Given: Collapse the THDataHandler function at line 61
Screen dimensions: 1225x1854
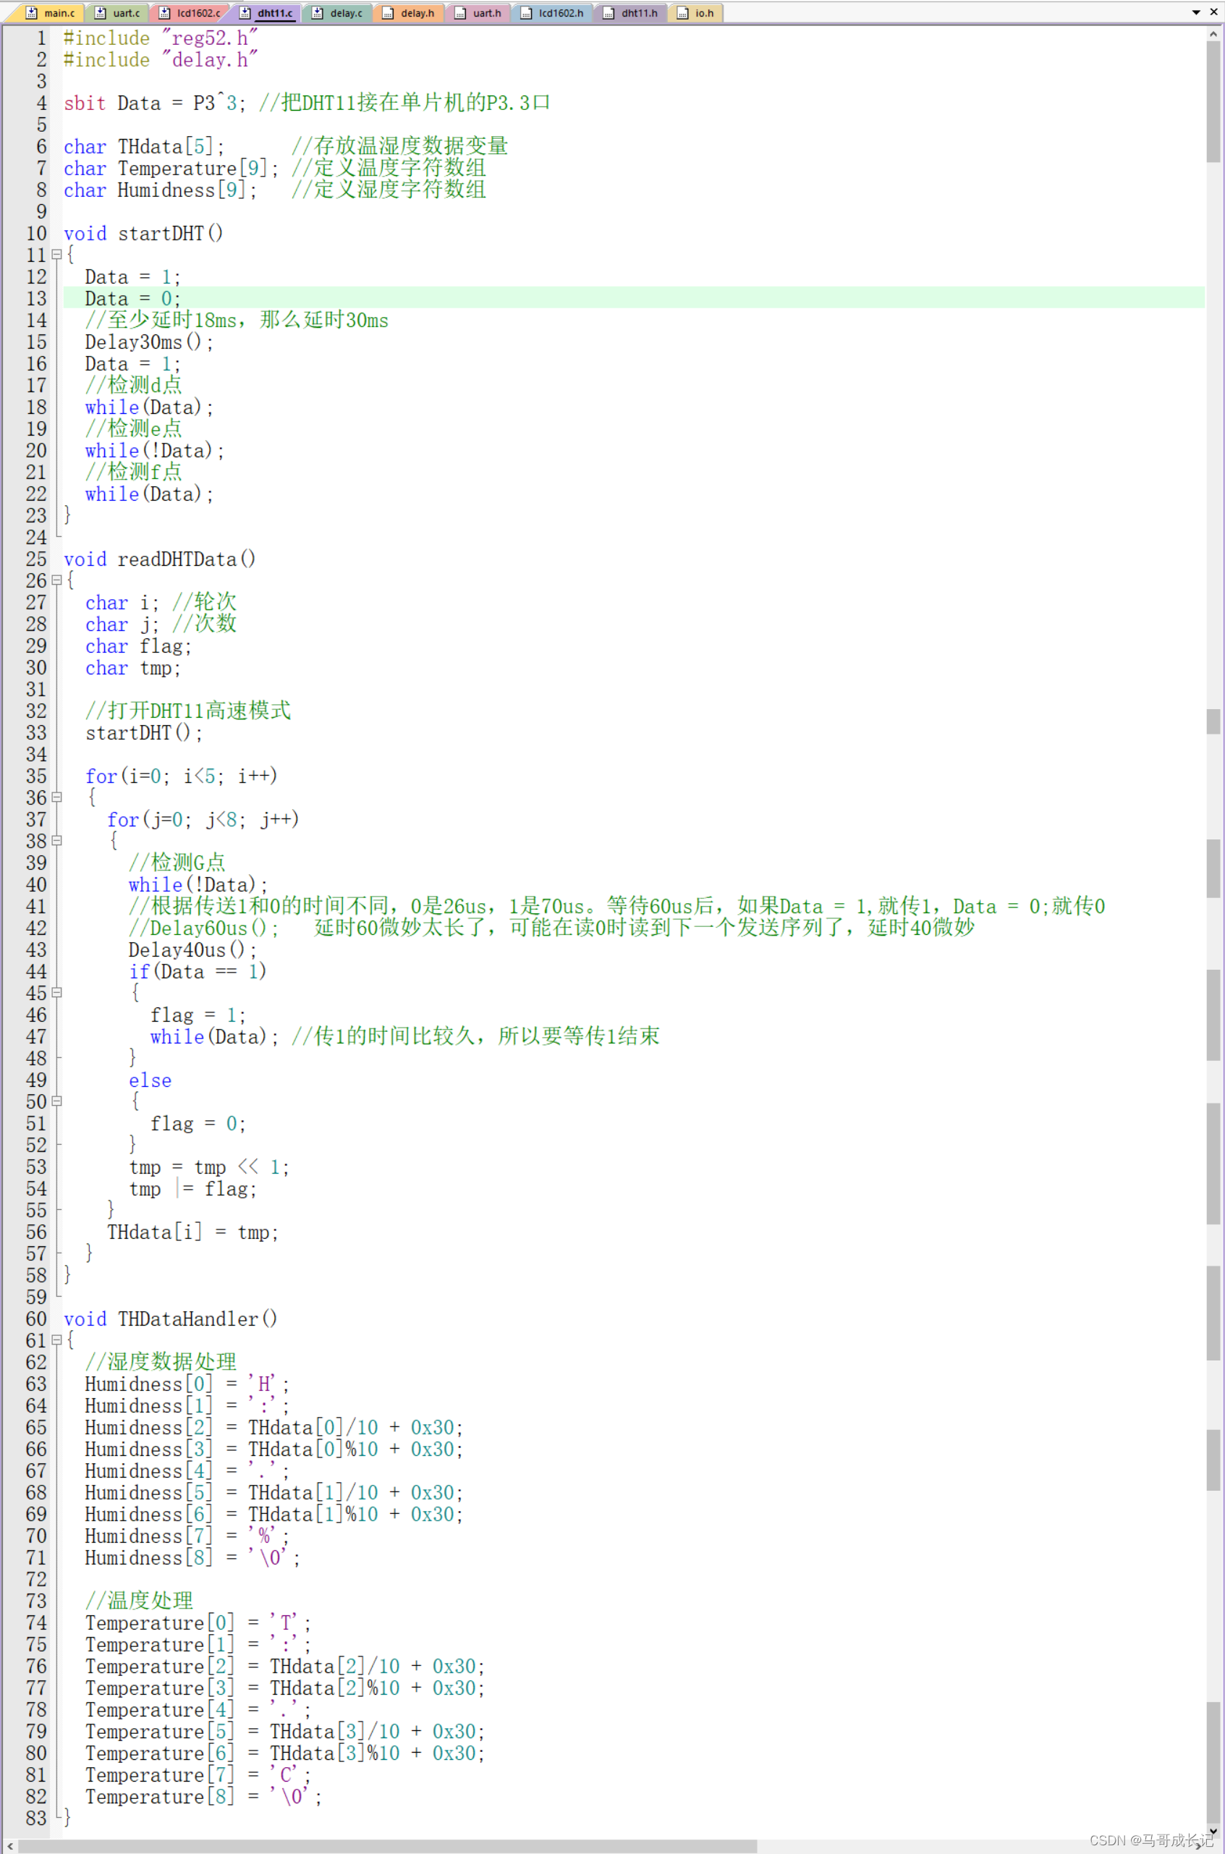Looking at the screenshot, I should click(x=56, y=1340).
